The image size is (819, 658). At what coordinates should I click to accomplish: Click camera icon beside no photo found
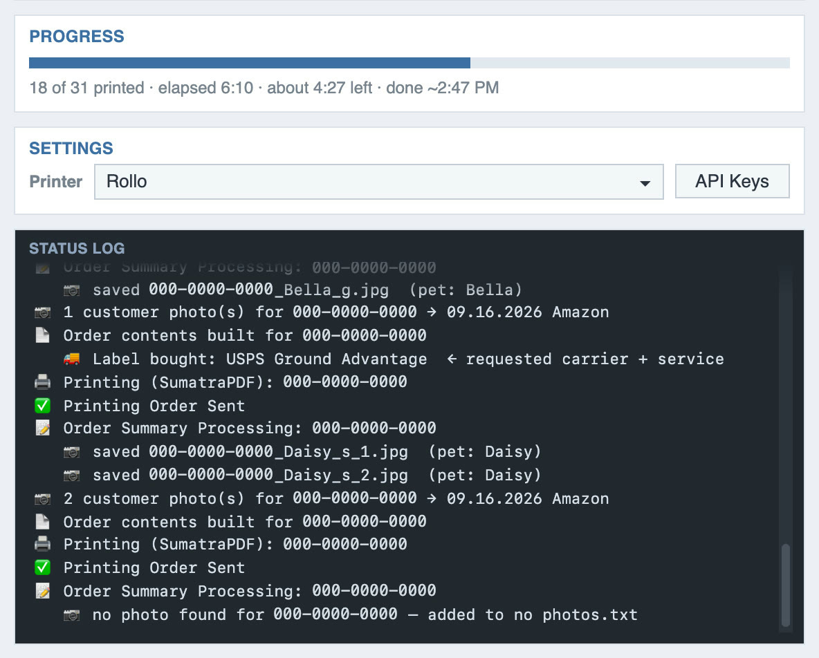(x=71, y=615)
